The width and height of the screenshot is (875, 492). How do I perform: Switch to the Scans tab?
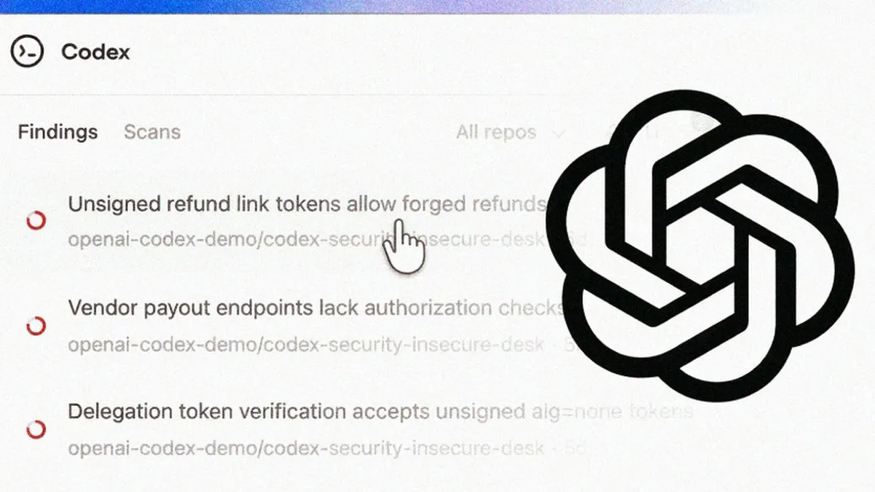tap(152, 132)
